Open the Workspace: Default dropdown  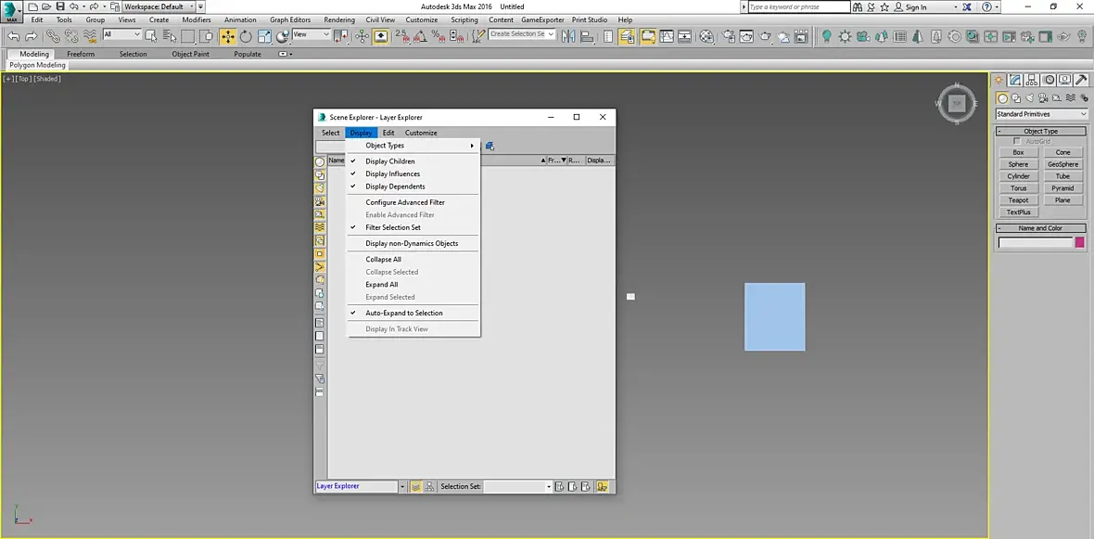pyautogui.click(x=159, y=6)
